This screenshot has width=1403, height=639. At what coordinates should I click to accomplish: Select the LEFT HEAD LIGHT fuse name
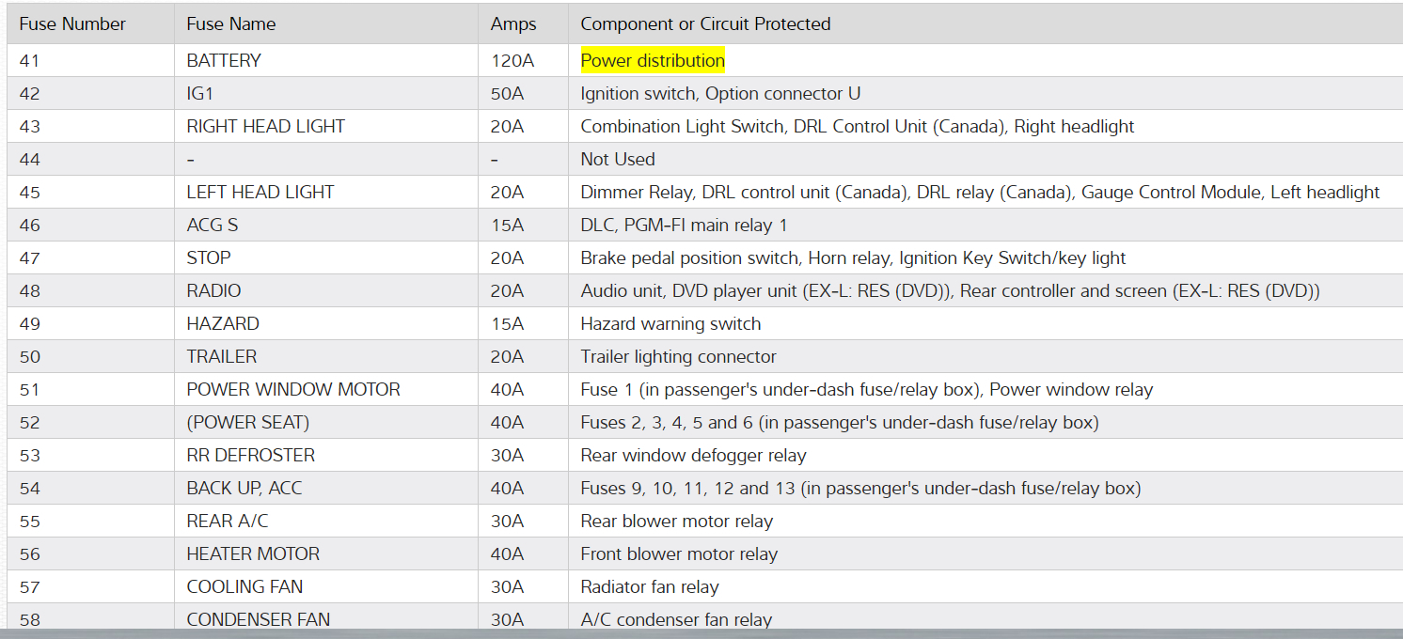coord(260,193)
